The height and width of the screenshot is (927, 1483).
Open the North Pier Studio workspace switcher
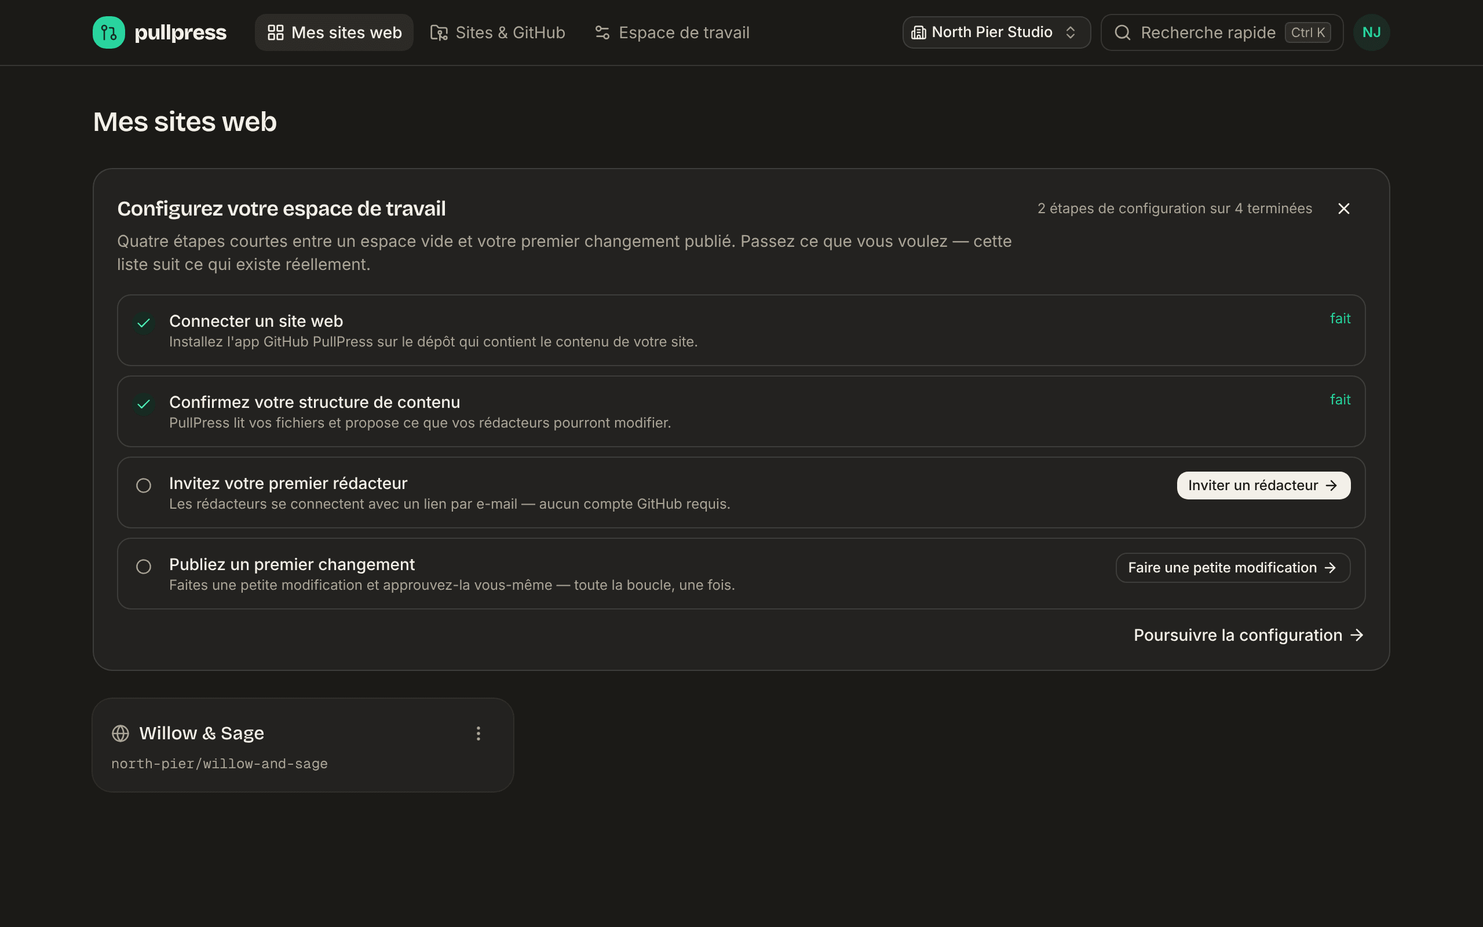996,32
